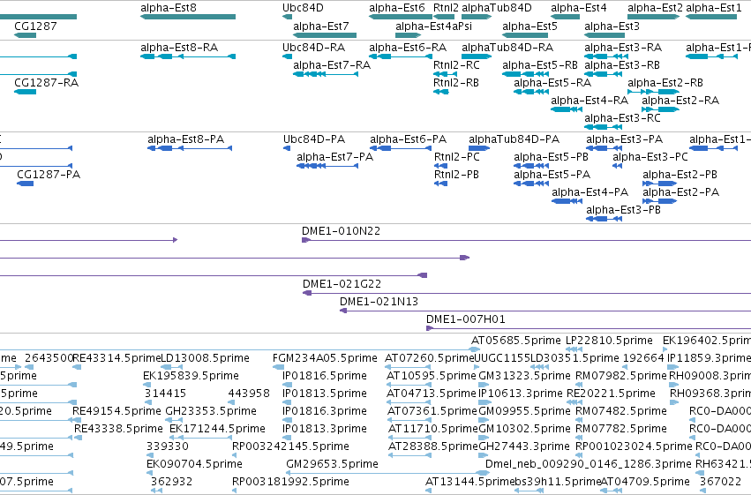Click the alpha-Est4 gene label
This screenshot has height=495, width=751.
coord(579,8)
